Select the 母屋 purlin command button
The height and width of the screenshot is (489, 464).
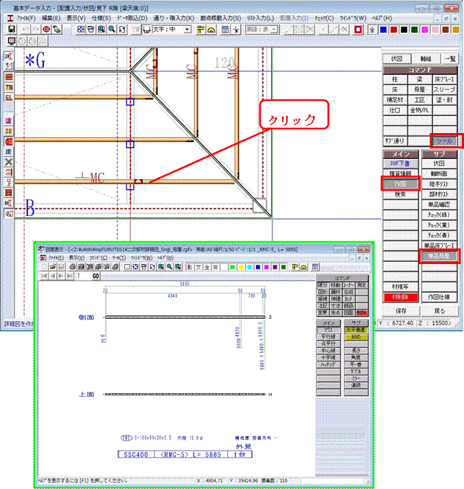(419, 90)
